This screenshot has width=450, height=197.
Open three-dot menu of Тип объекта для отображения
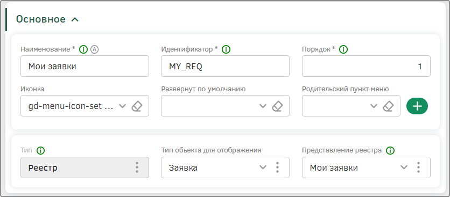coord(277,167)
